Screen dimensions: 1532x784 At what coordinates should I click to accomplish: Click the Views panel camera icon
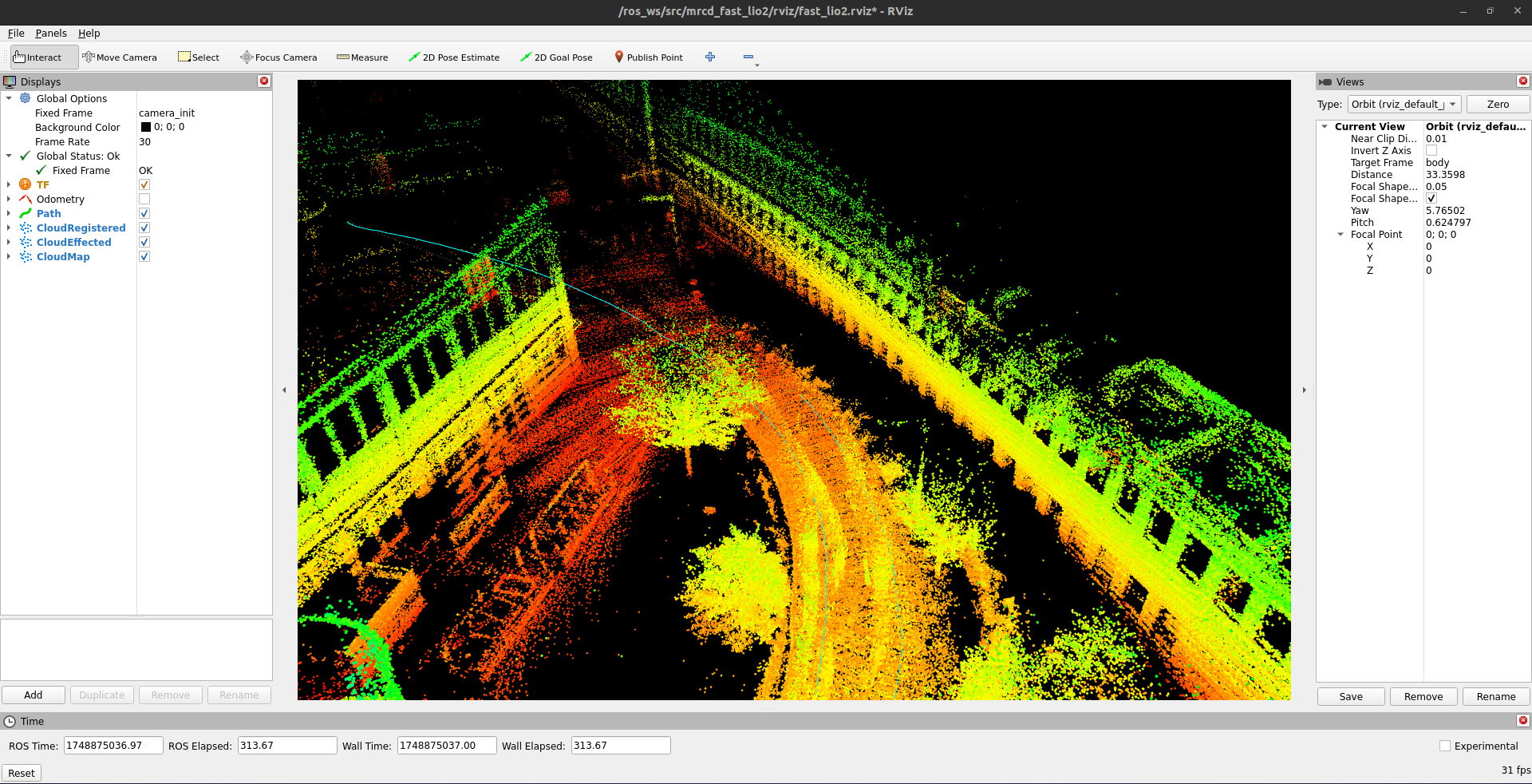coord(1325,81)
